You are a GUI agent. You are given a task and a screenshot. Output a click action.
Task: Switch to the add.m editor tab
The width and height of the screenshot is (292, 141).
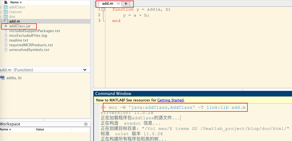108,4
